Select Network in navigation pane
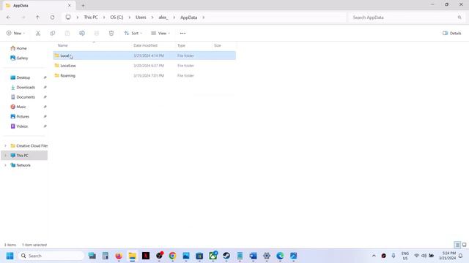 coord(21,165)
